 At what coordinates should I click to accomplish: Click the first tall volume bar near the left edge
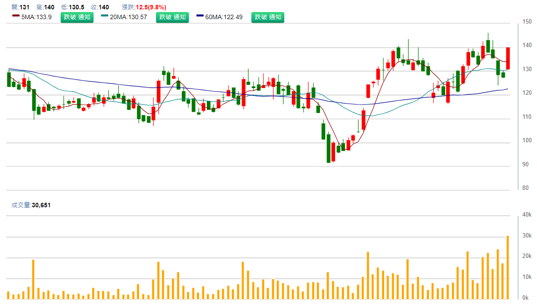(33, 279)
